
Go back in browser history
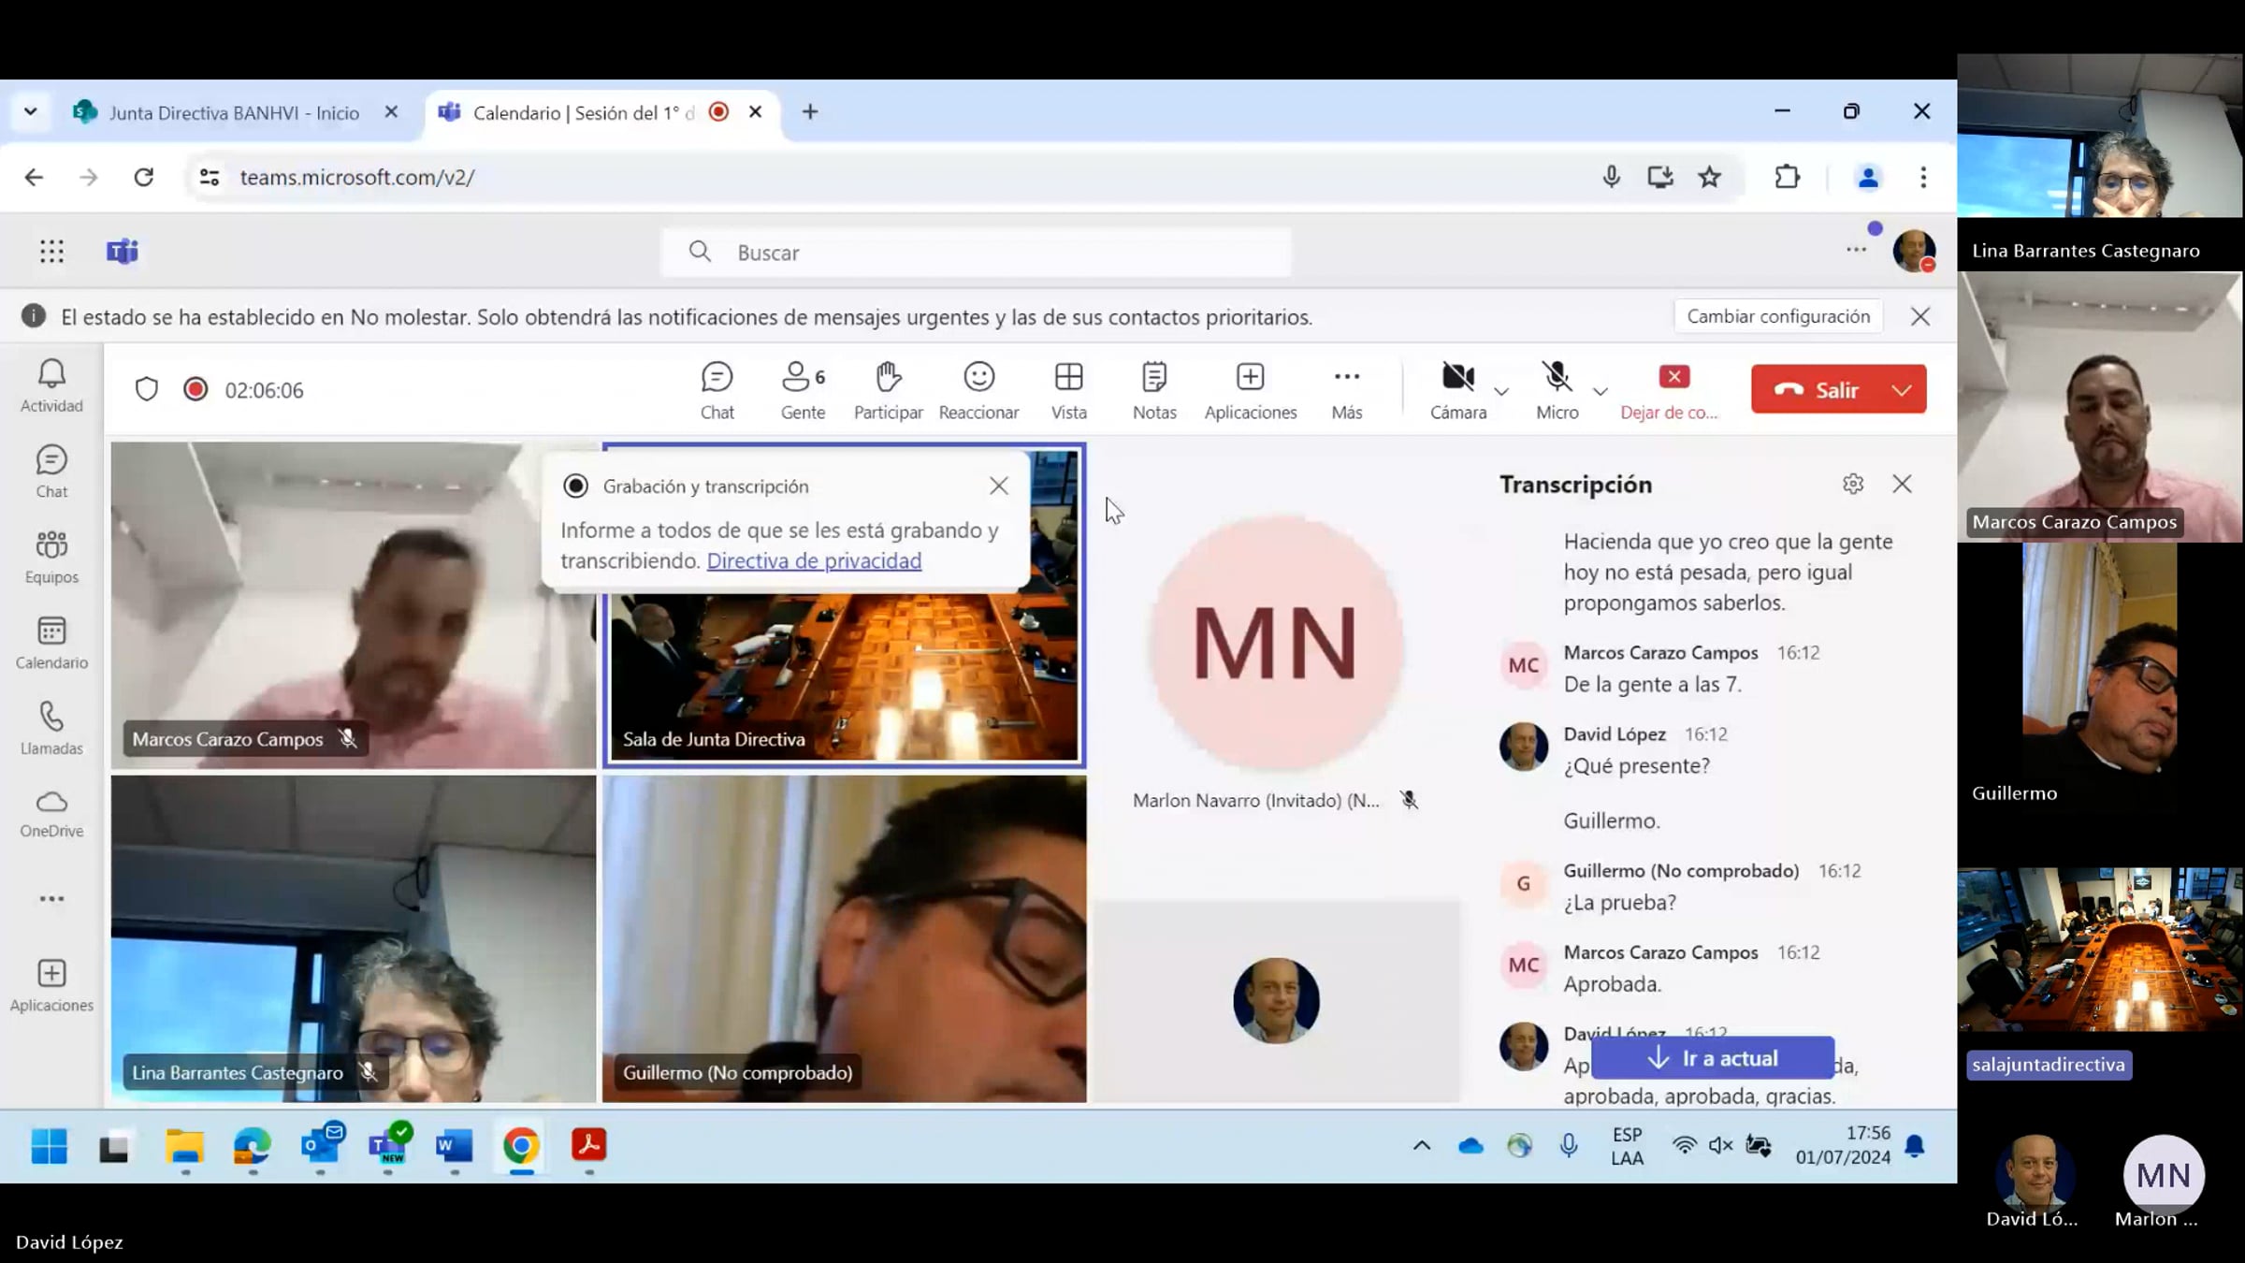point(34,177)
